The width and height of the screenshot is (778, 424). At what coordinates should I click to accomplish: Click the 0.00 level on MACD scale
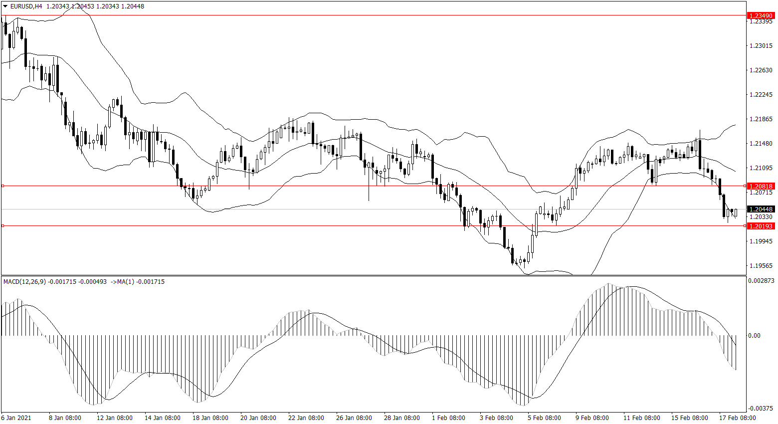[754, 336]
